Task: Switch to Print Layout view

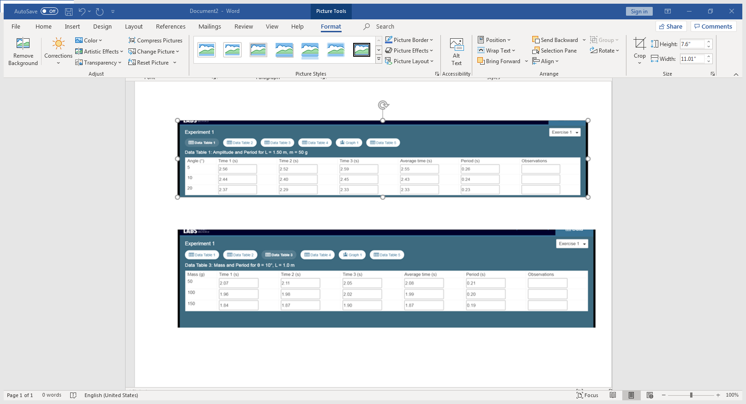Action: pyautogui.click(x=631, y=395)
